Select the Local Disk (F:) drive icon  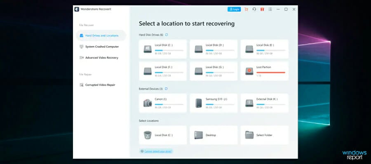[148, 71]
